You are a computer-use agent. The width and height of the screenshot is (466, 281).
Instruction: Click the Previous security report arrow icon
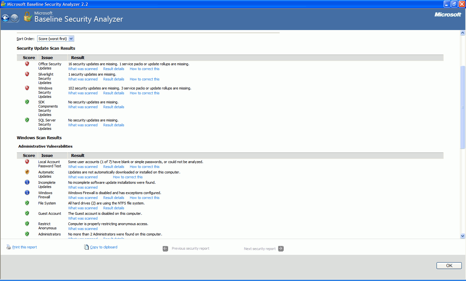coord(165,248)
